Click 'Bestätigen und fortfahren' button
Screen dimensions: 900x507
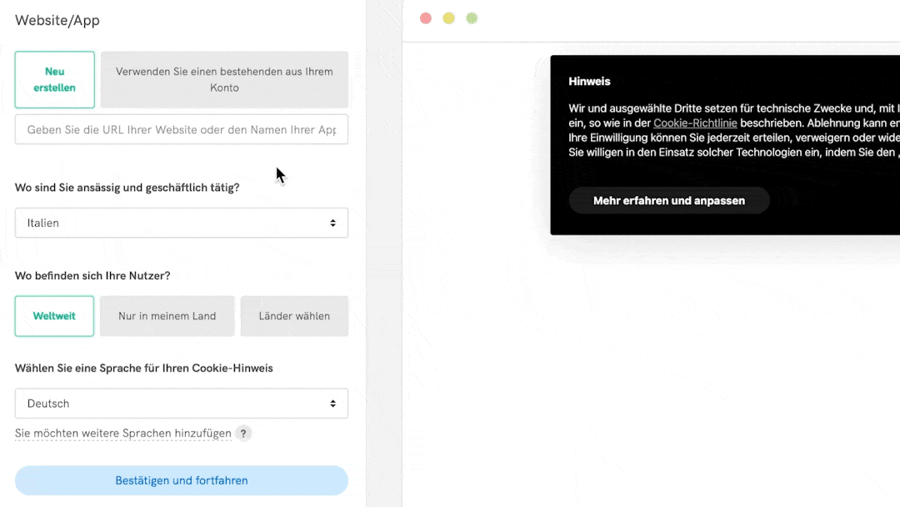[x=181, y=480]
